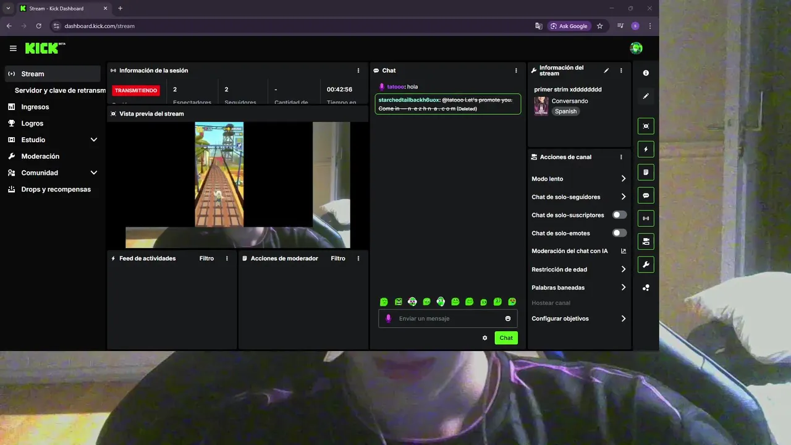This screenshot has width=791, height=445.
Task: Toggle the lightning bolt icon in right sidebar
Action: 646,149
